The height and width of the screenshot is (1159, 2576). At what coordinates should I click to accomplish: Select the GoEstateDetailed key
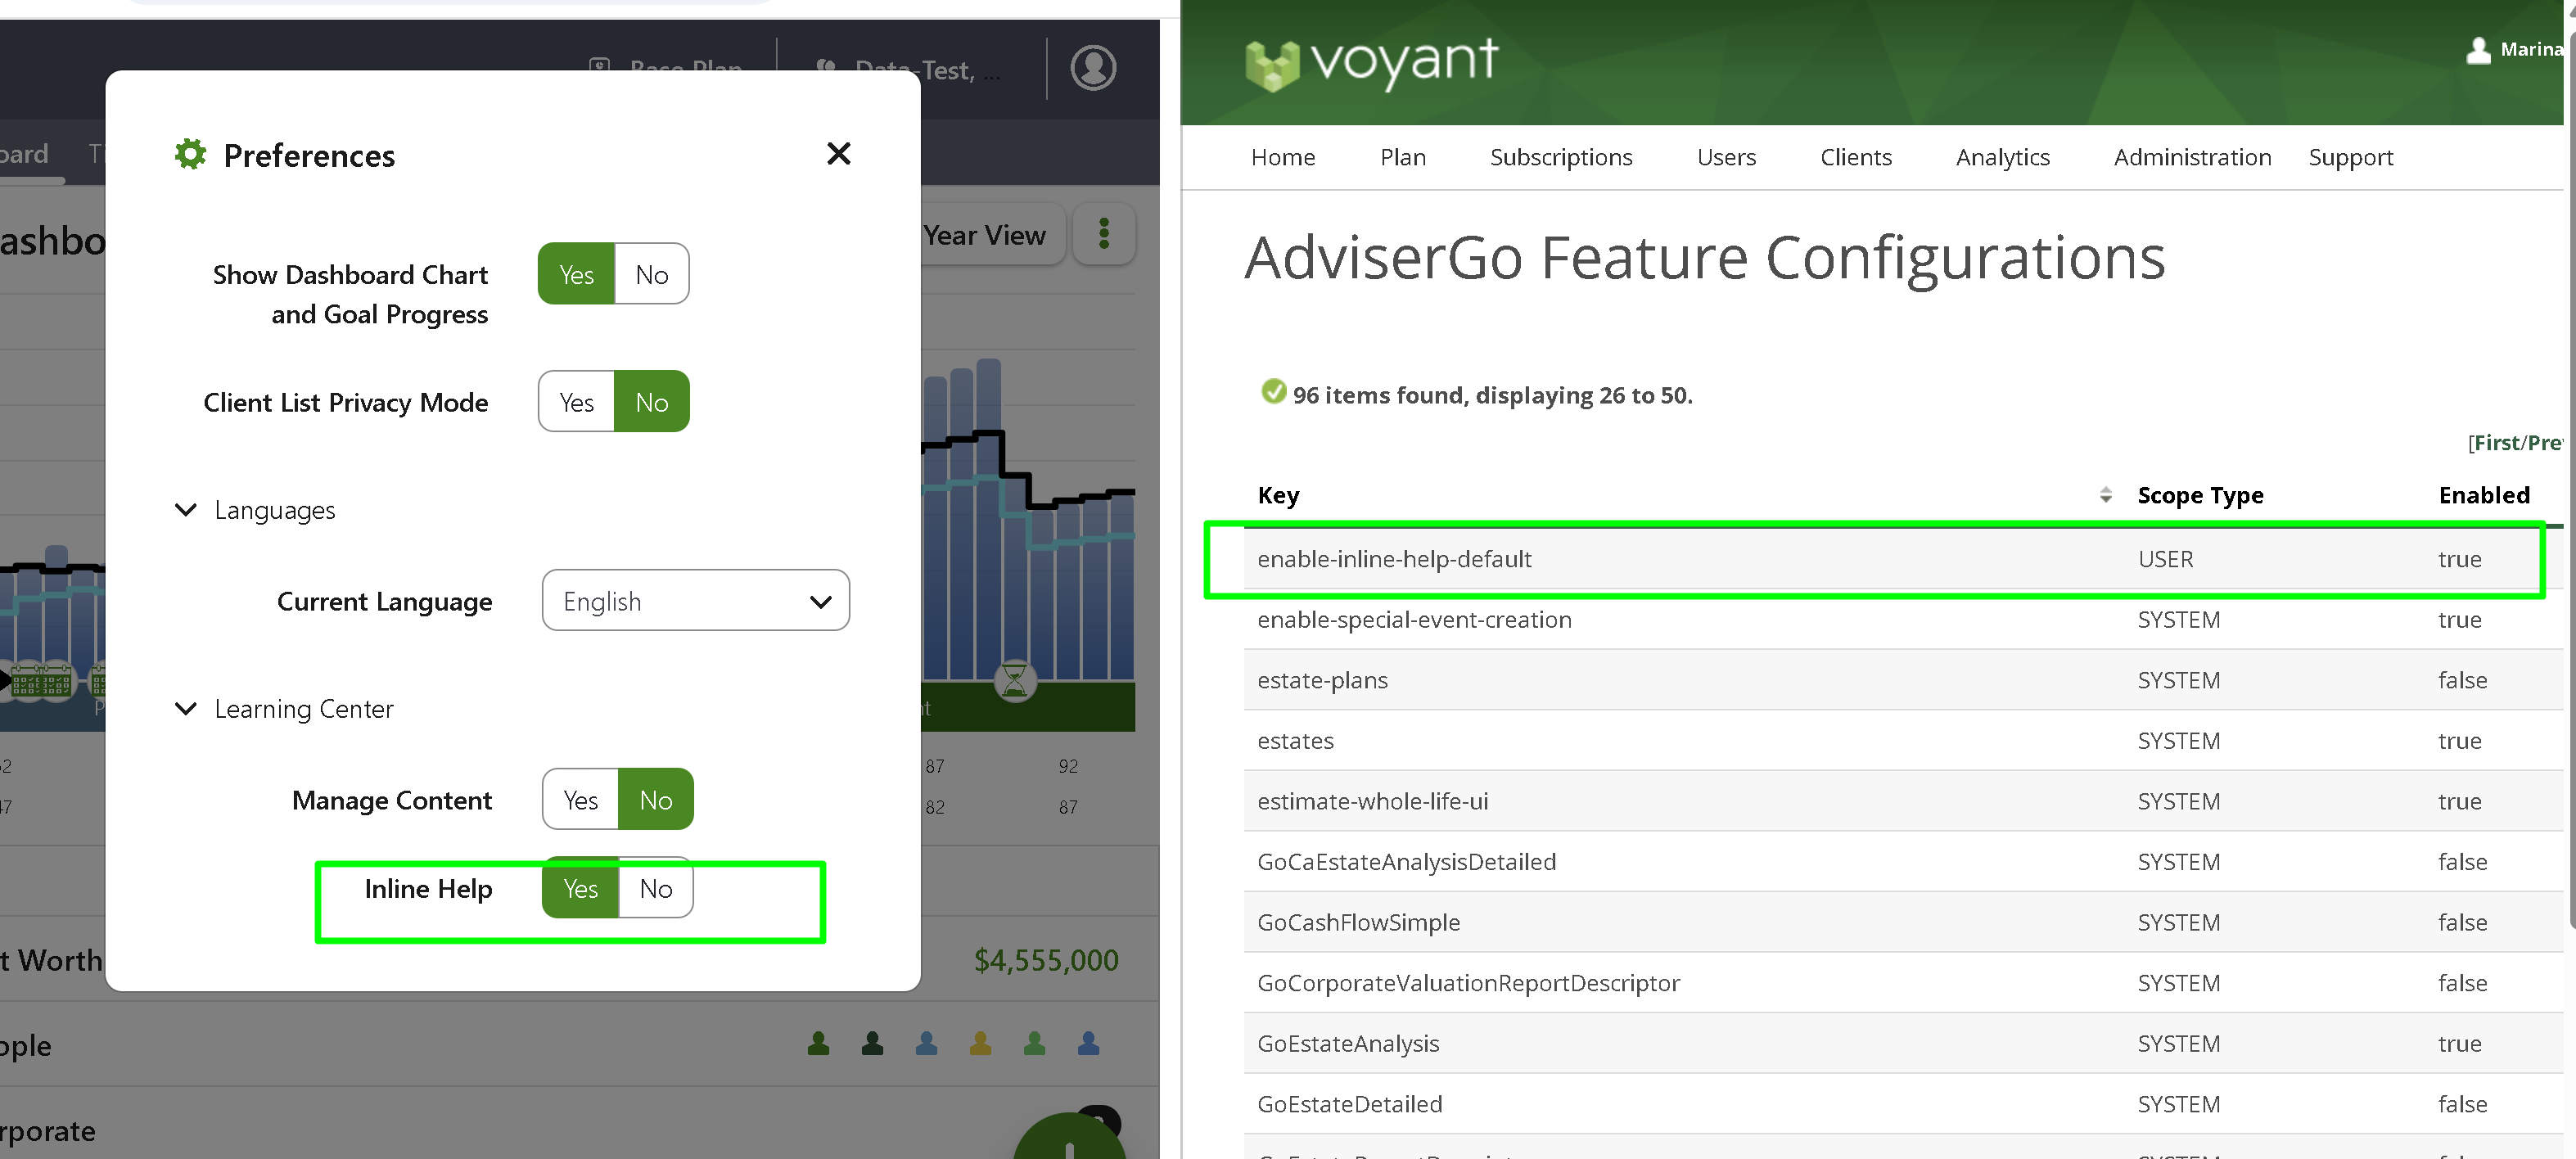pyautogui.click(x=1349, y=1104)
